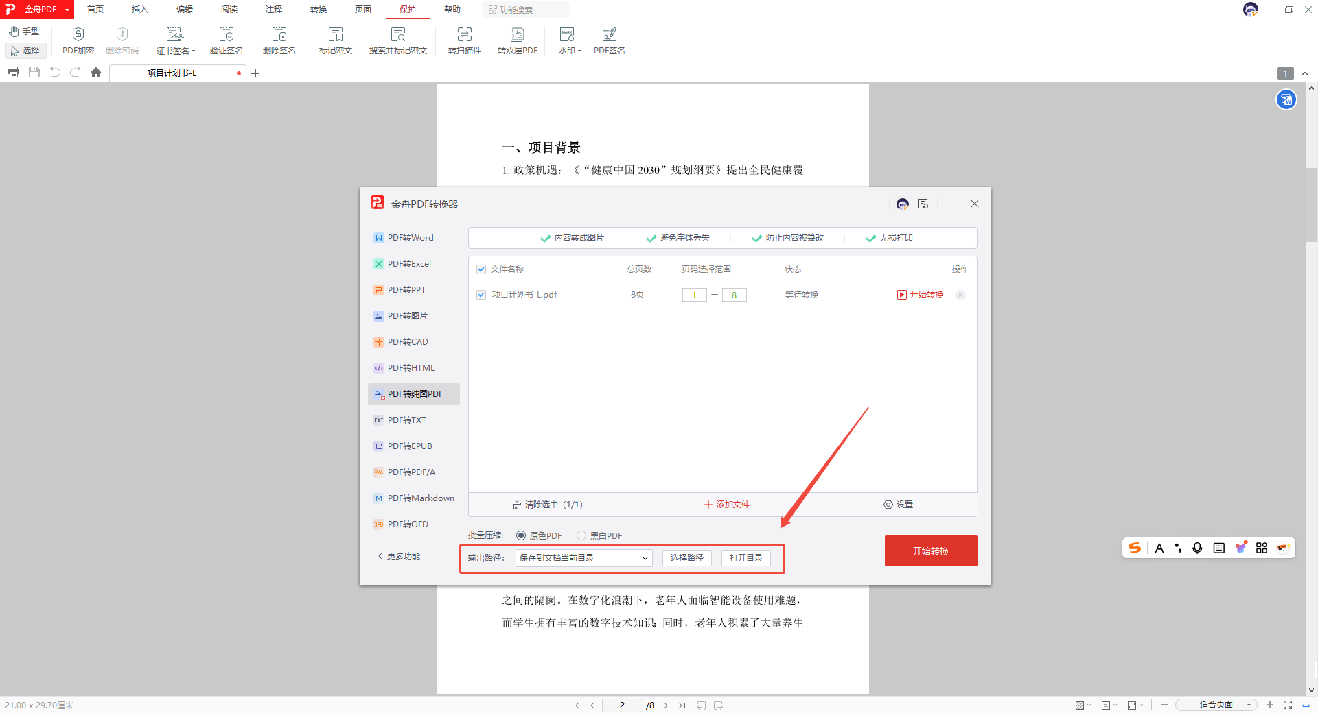Click the 功能搜索 search box
1318x713 pixels.
tap(526, 10)
